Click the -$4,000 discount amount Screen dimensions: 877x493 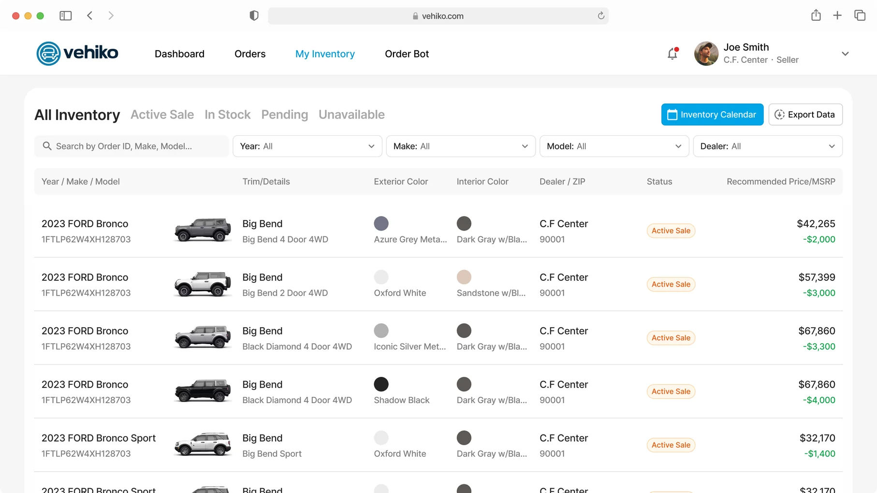(819, 400)
